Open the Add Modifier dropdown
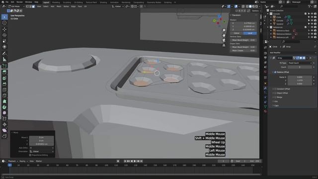318x179 pixels. pyautogui.click(x=293, y=53)
